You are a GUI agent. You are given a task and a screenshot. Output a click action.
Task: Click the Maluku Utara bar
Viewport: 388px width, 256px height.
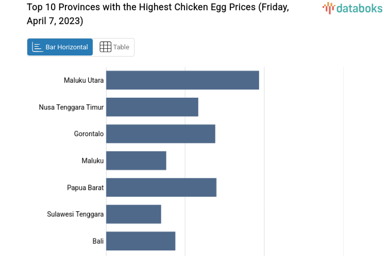point(182,80)
